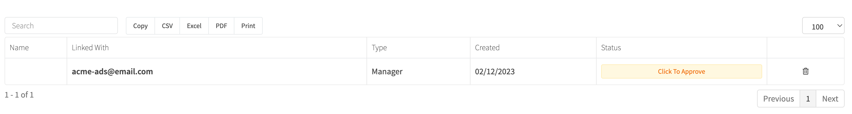Export the table as CSV
This screenshot has width=852, height=114.
[167, 26]
